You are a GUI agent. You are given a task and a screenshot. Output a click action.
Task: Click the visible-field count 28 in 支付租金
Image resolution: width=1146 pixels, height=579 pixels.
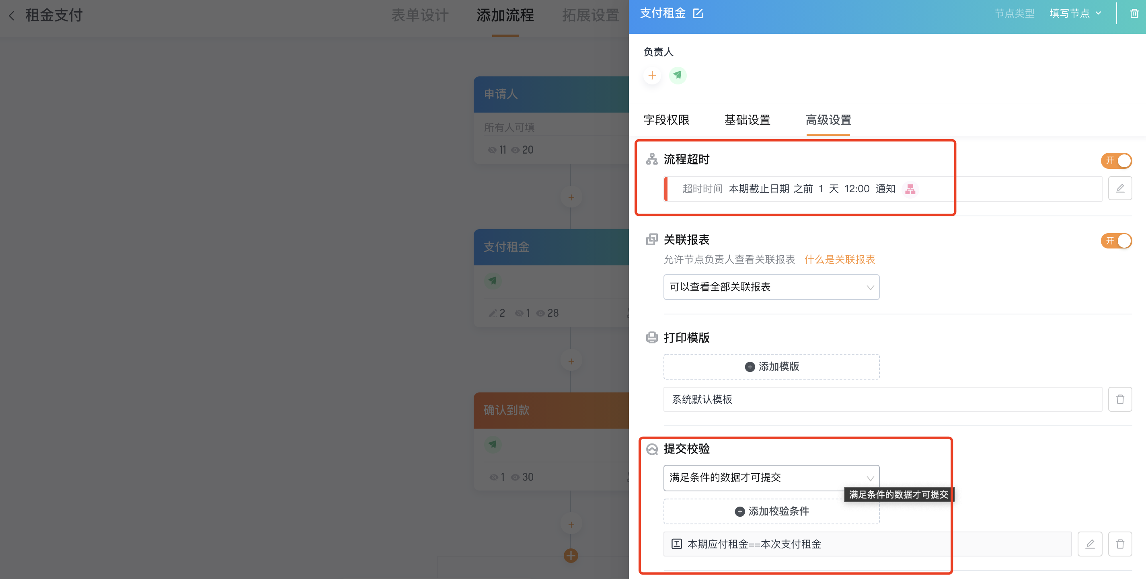point(553,313)
